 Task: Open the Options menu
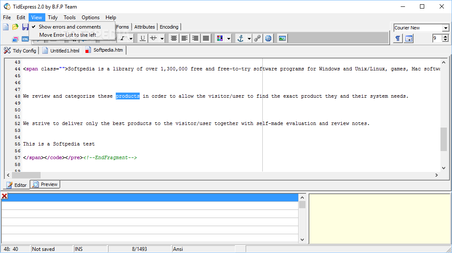[91, 17]
